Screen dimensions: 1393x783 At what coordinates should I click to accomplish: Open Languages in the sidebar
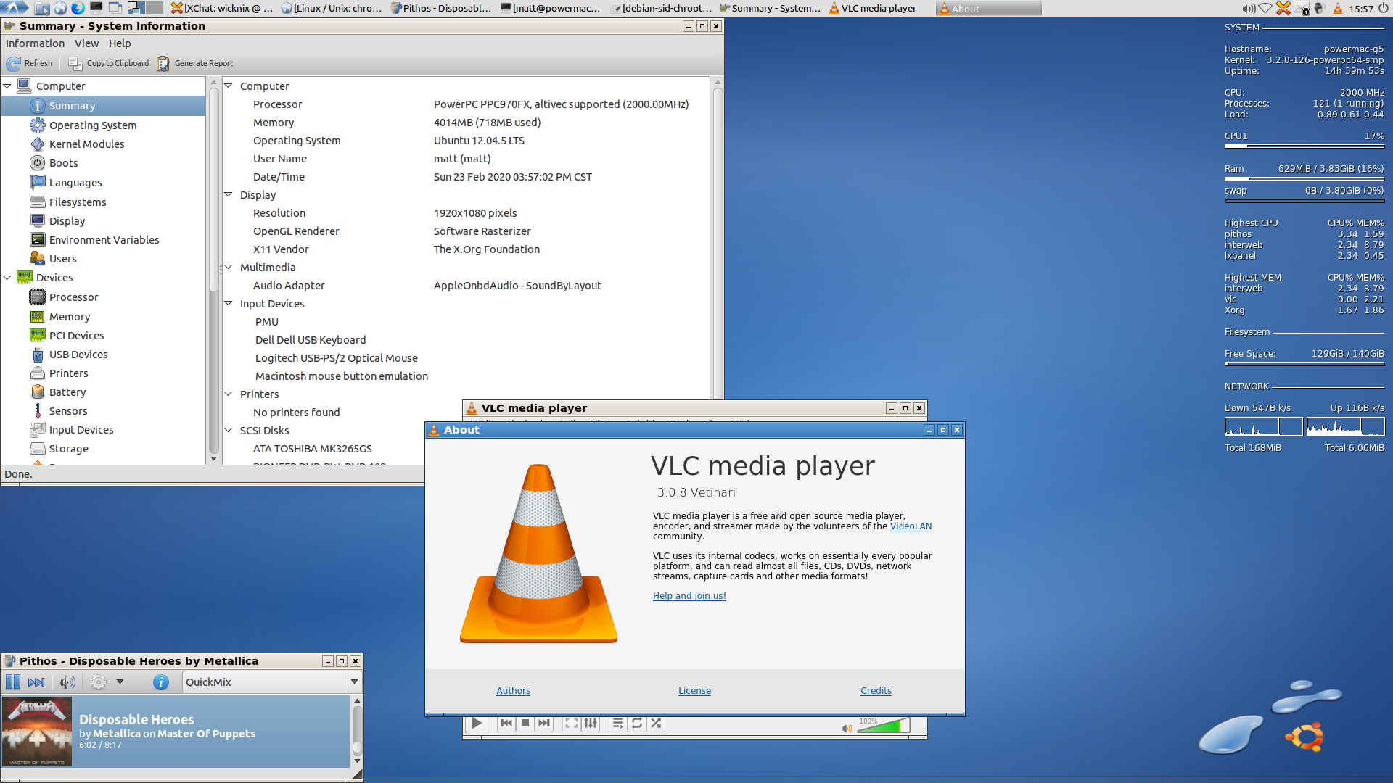[75, 183]
